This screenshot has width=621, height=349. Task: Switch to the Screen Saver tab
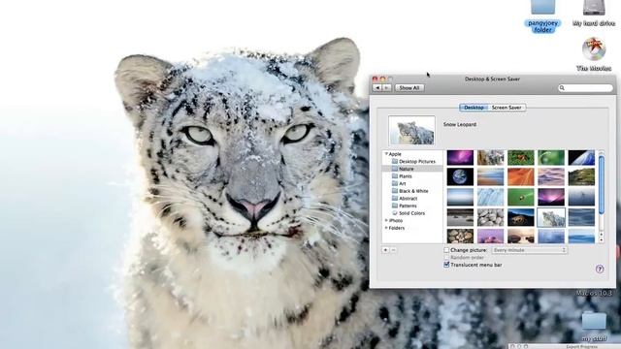tap(507, 108)
